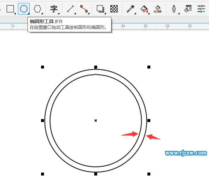Select the Connector tool
The height and width of the screenshot is (192, 209).
point(84,9)
